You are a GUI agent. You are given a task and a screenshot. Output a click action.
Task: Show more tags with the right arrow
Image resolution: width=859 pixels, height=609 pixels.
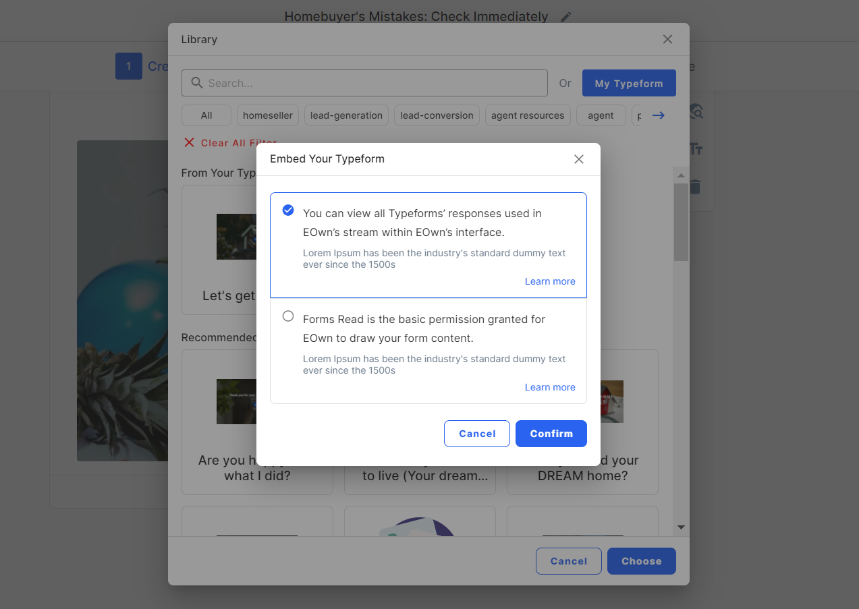[659, 115]
